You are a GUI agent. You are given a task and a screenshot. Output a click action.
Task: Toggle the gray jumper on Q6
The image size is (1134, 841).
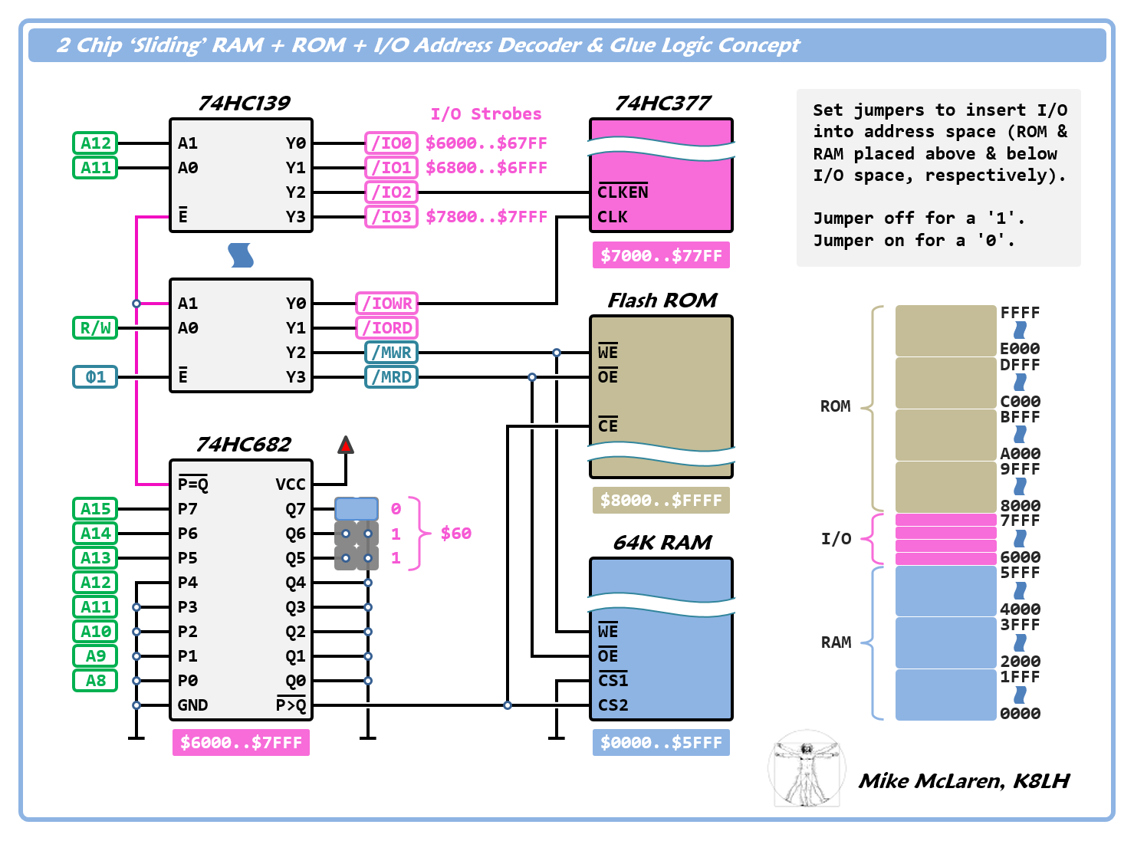point(357,533)
